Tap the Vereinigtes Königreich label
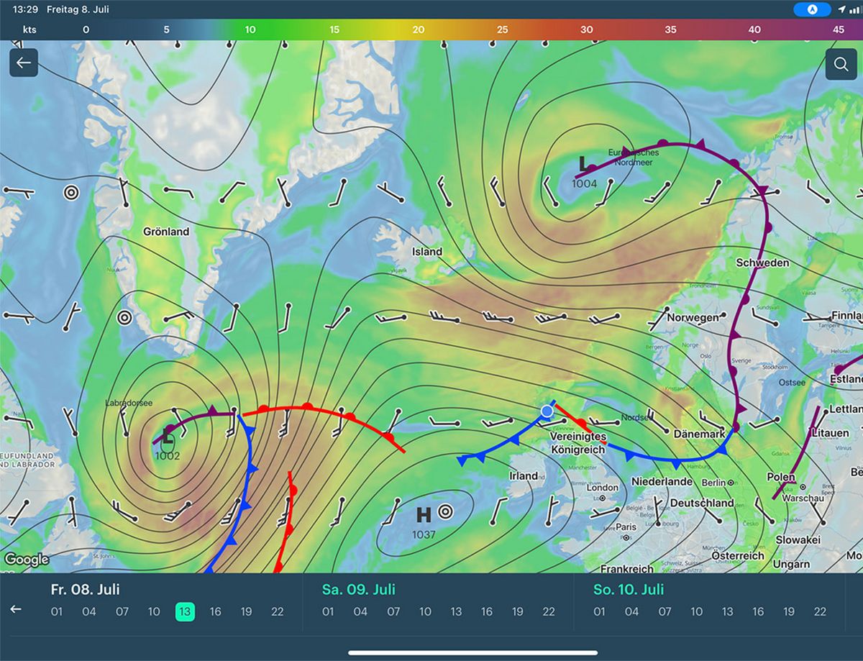Screen dimensions: 863x661 pos(578,443)
